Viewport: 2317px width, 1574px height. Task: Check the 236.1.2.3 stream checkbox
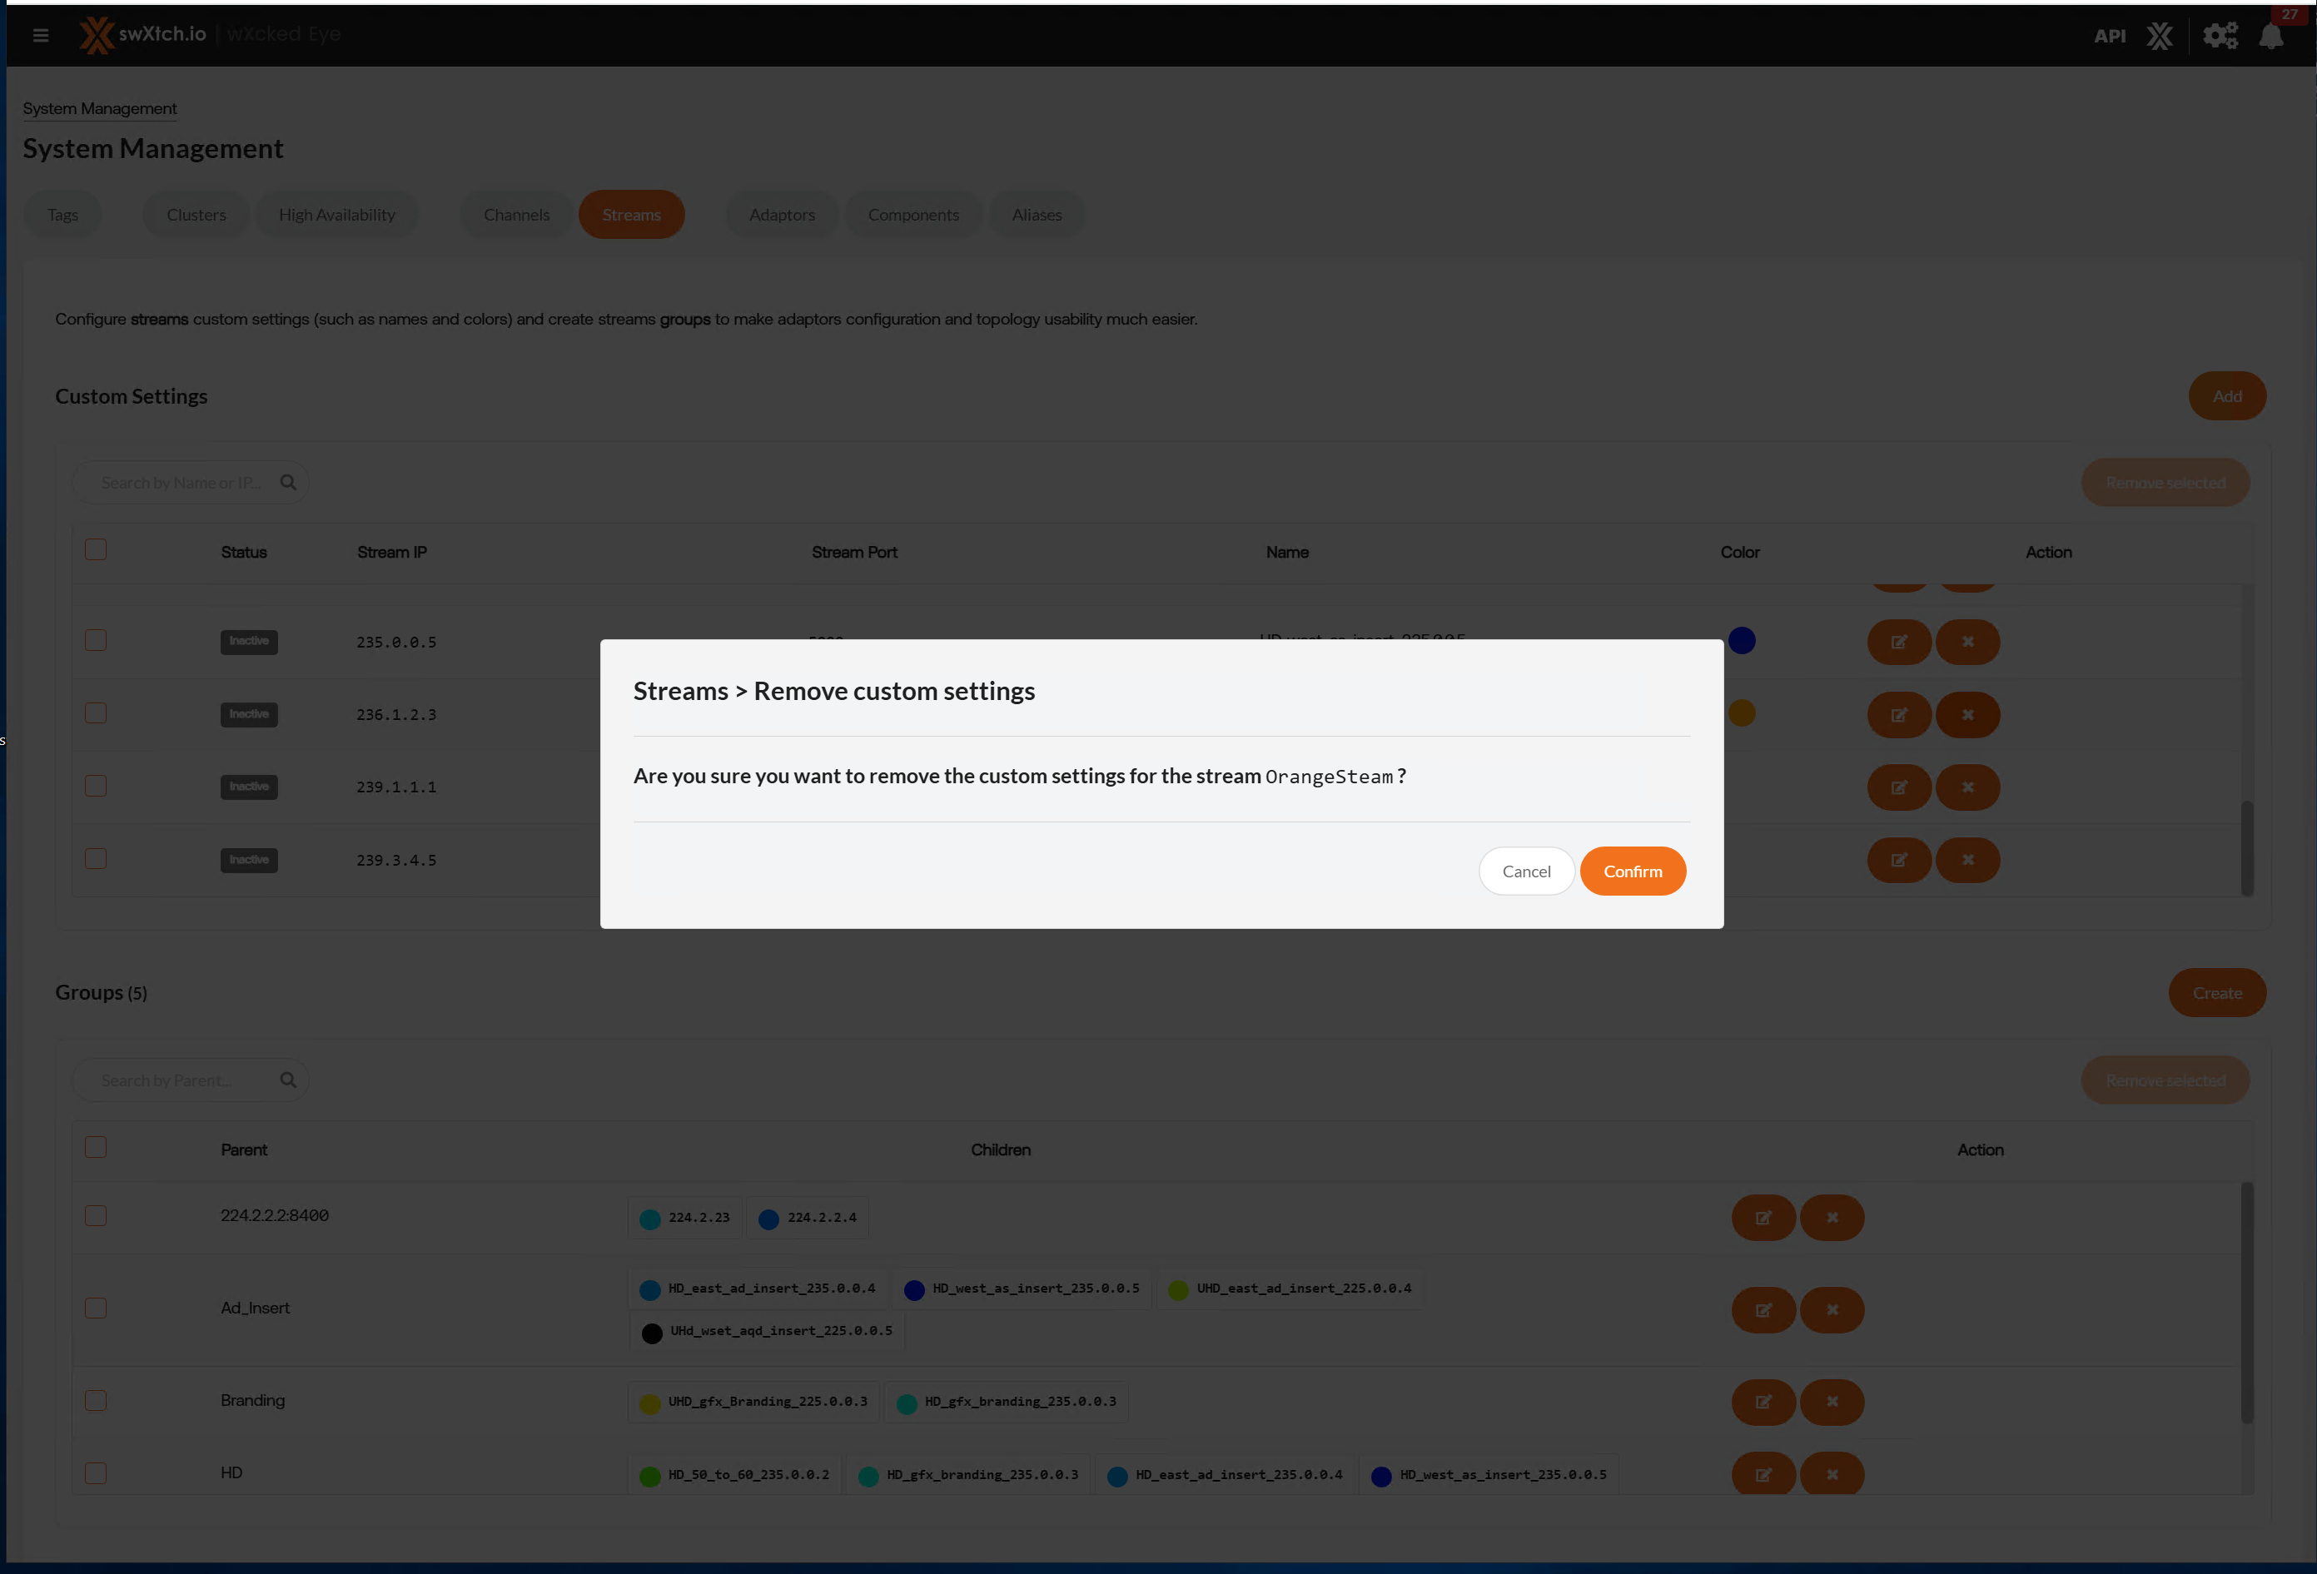tap(96, 713)
